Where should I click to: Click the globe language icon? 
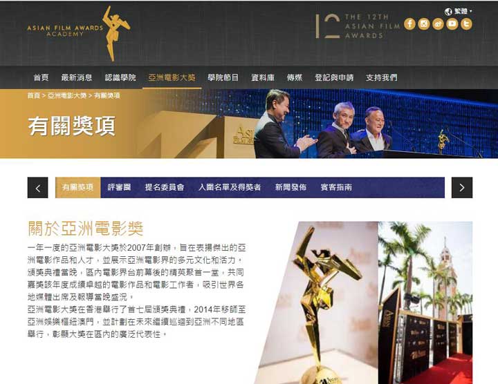click(448, 12)
